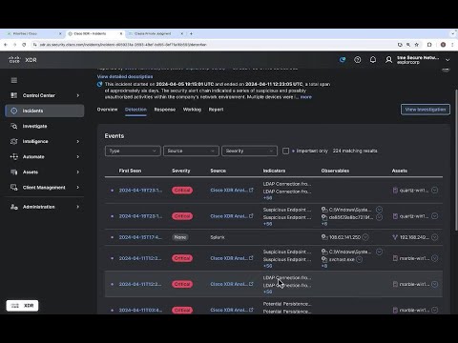
Task: Sort by the First Seen column header
Action: point(130,171)
